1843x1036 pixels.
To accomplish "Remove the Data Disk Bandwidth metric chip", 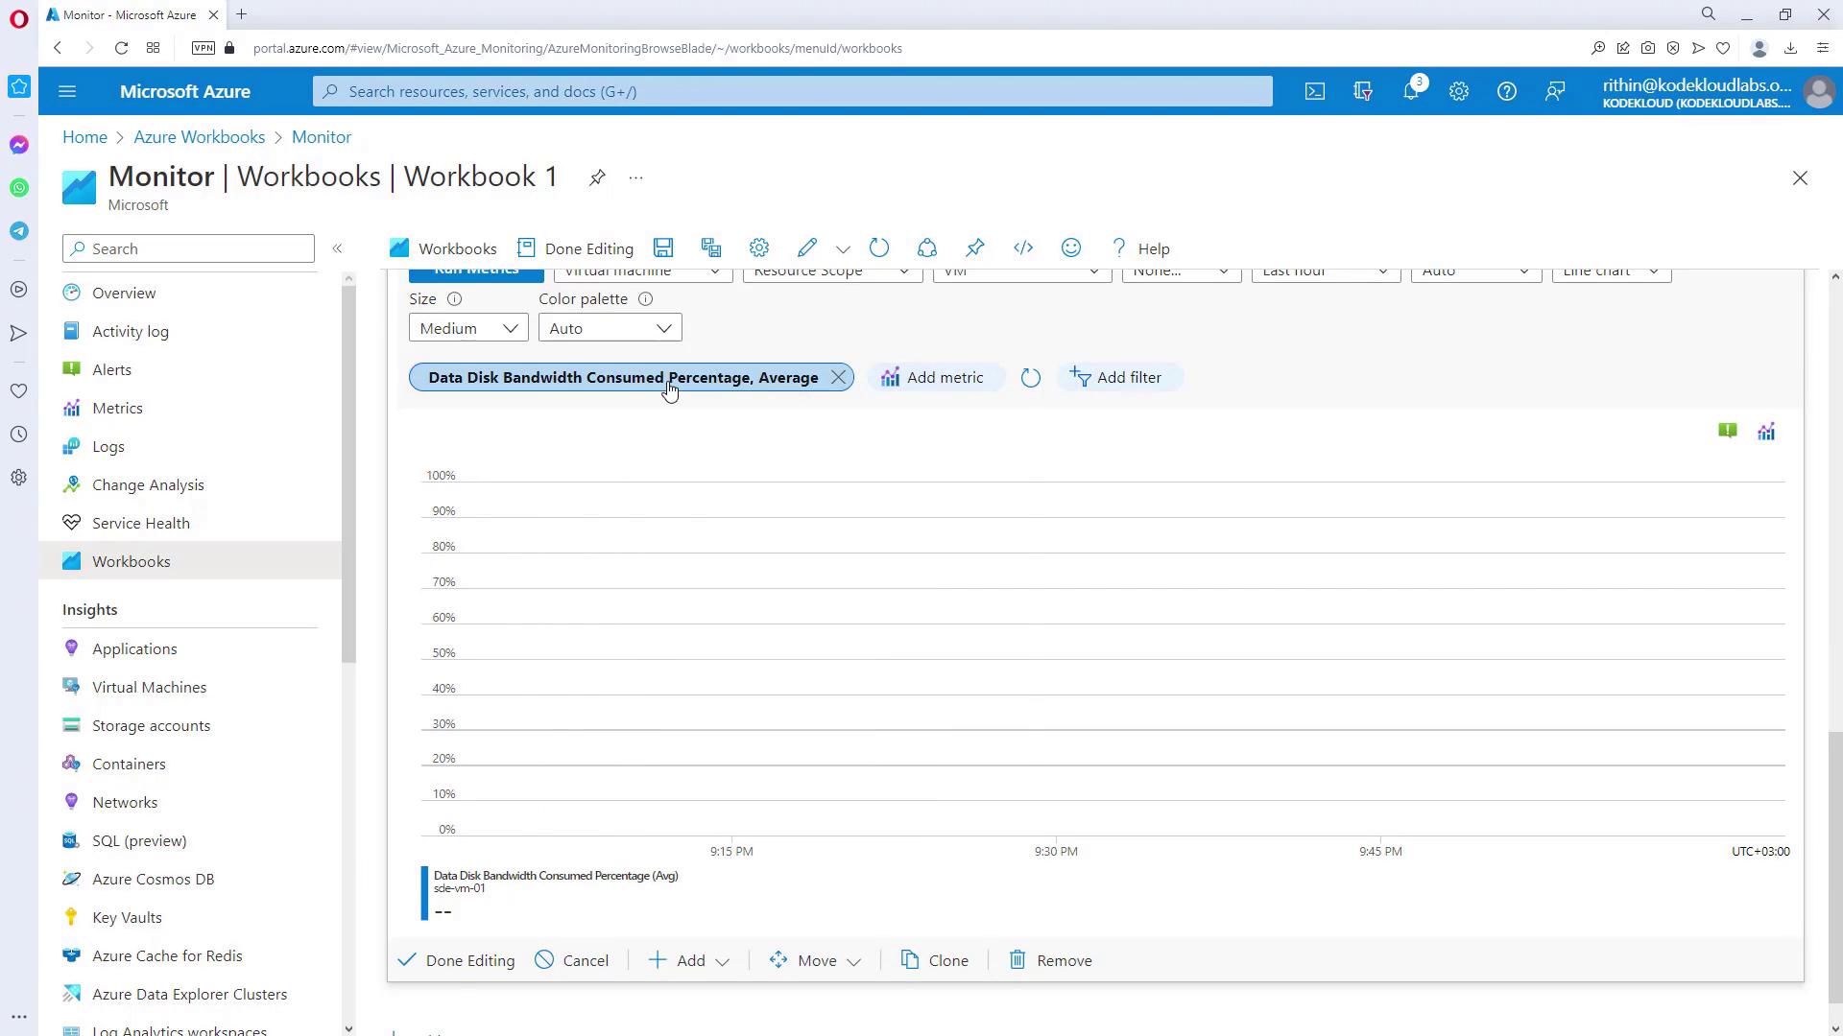I will (x=839, y=378).
